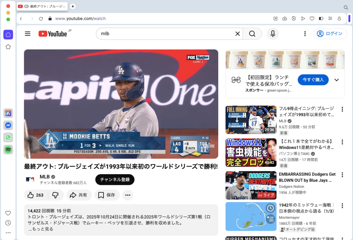Click the address bar URL

pyautogui.click(x=80, y=19)
